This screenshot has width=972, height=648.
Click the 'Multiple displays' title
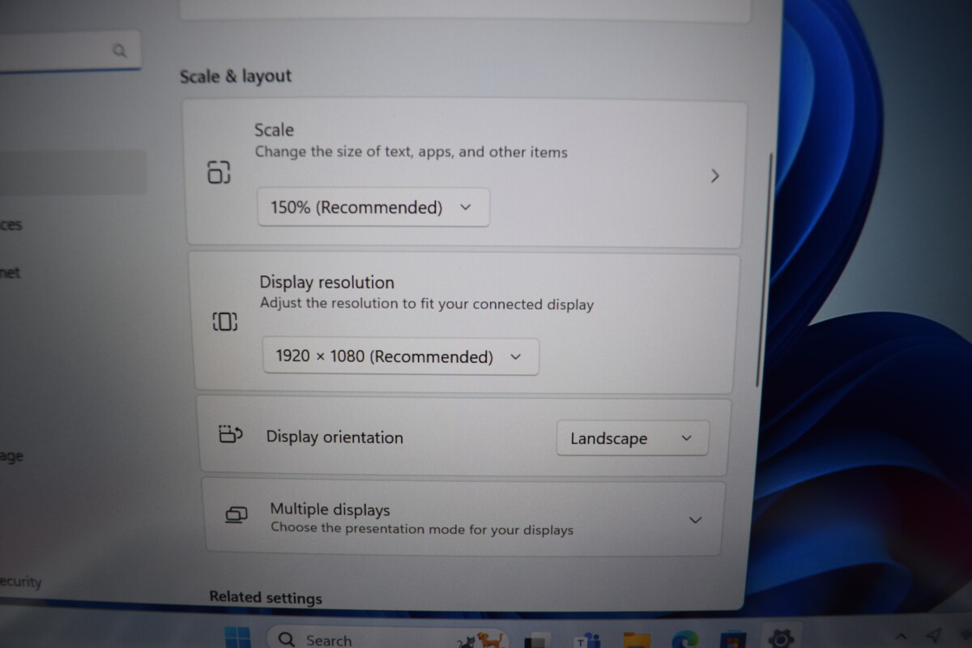click(x=330, y=509)
